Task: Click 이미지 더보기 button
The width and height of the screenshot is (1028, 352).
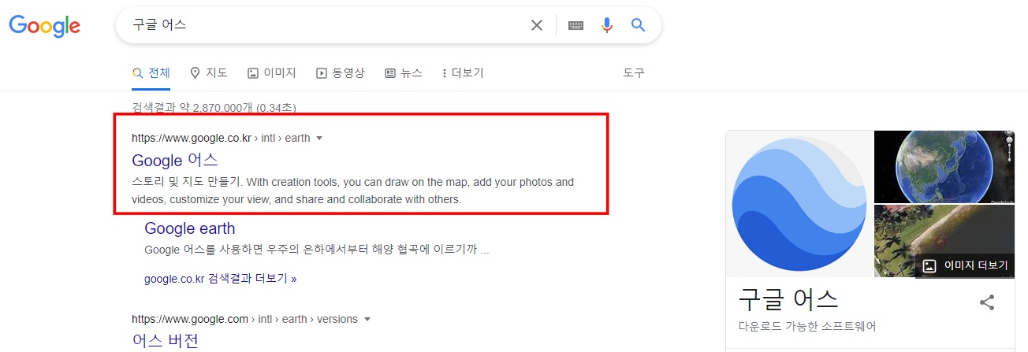Action: coord(966,266)
